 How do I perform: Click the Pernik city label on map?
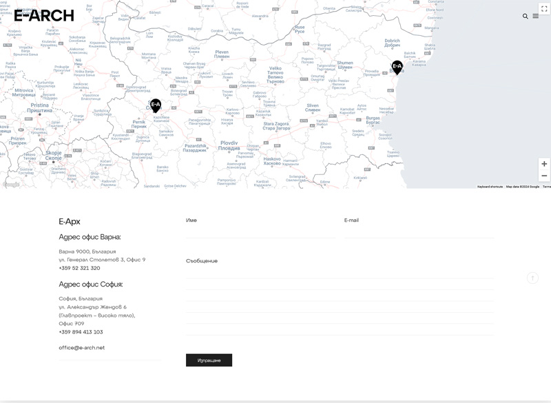(x=139, y=124)
